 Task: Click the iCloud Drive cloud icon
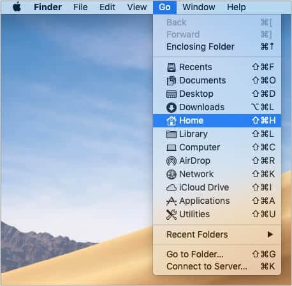tap(172, 188)
